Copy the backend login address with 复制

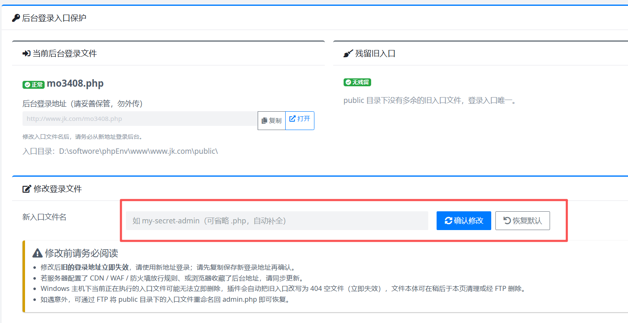click(x=271, y=120)
